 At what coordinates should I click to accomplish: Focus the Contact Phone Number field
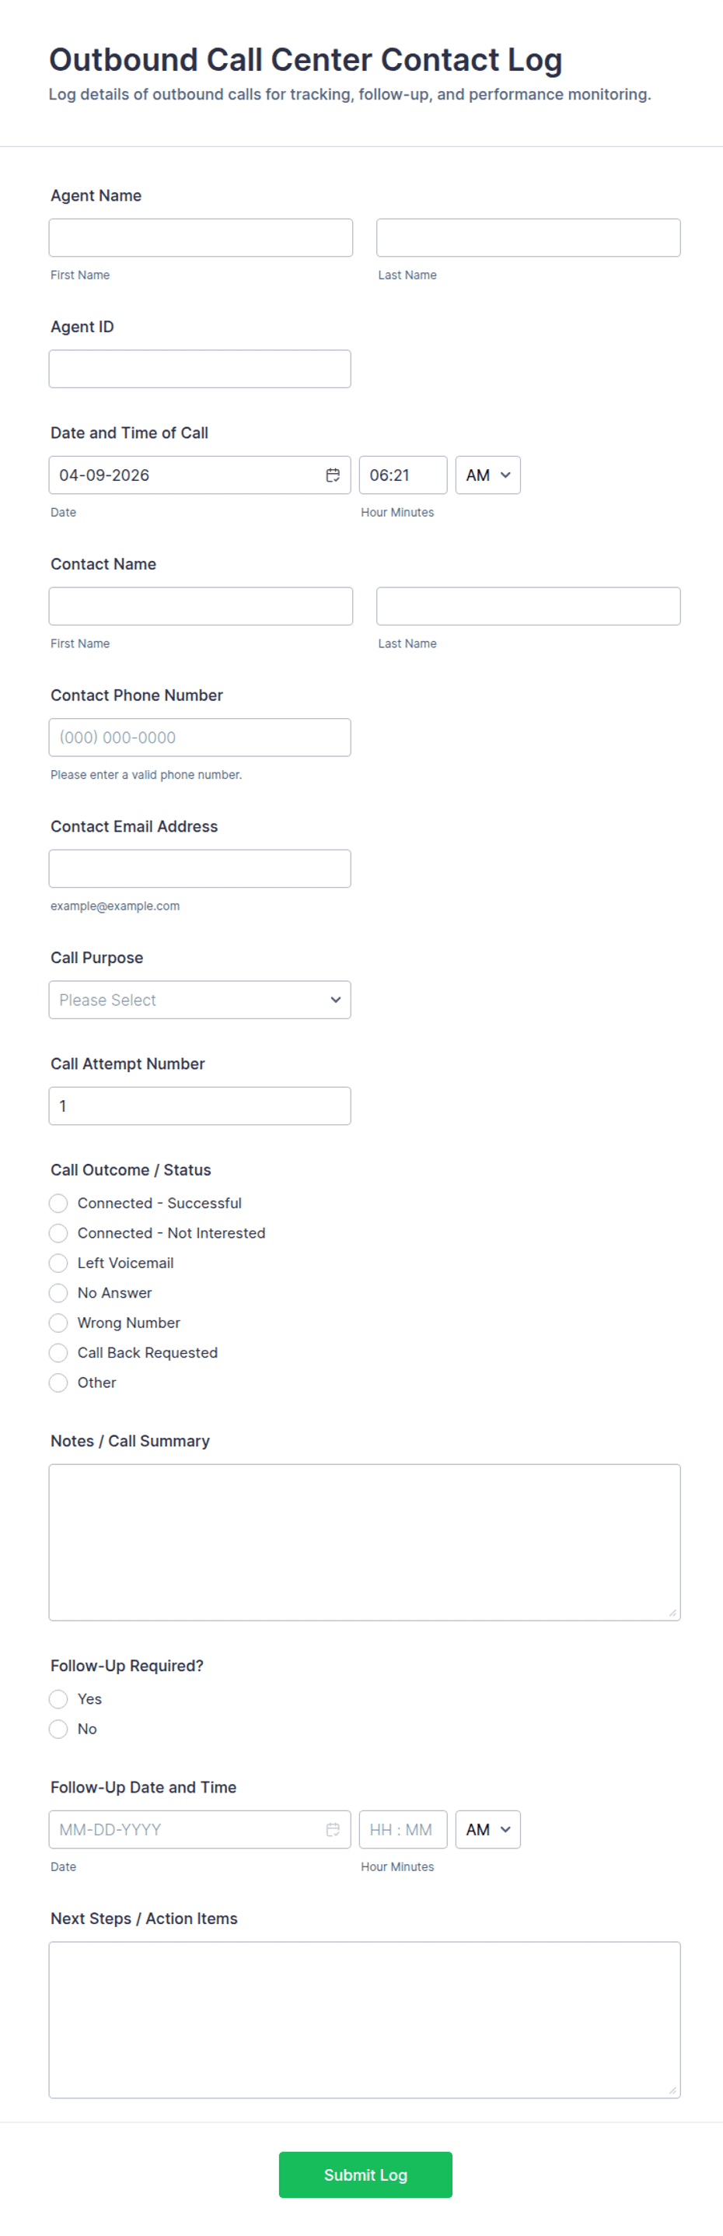point(199,738)
